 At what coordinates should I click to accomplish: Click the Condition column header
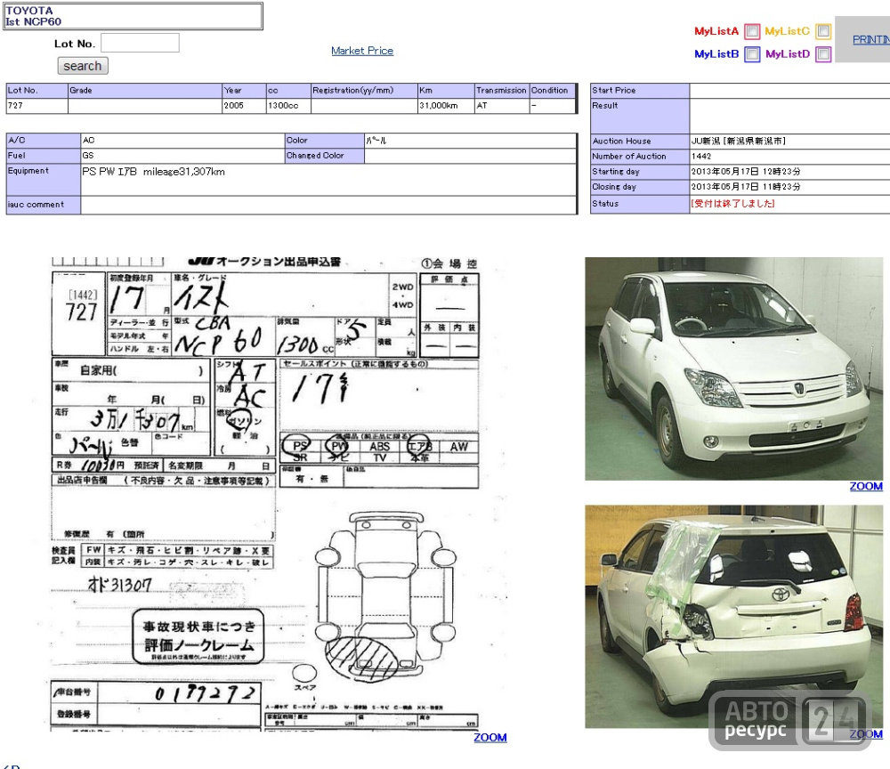pyautogui.click(x=553, y=91)
